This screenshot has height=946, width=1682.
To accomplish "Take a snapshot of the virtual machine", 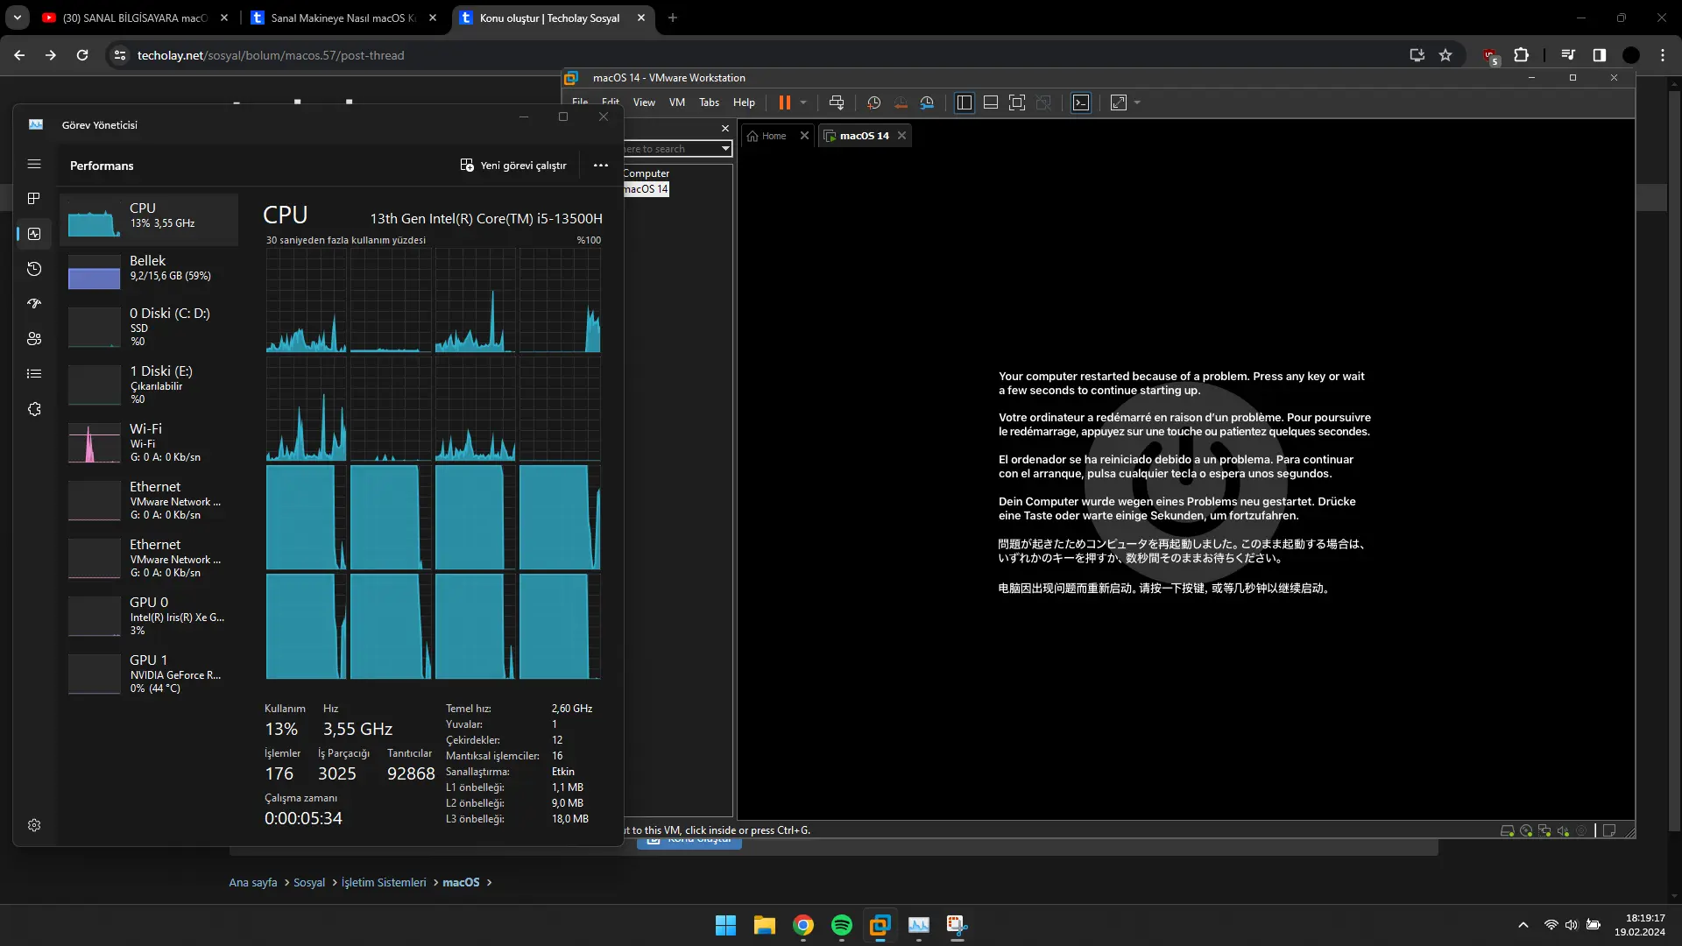I will (873, 102).
